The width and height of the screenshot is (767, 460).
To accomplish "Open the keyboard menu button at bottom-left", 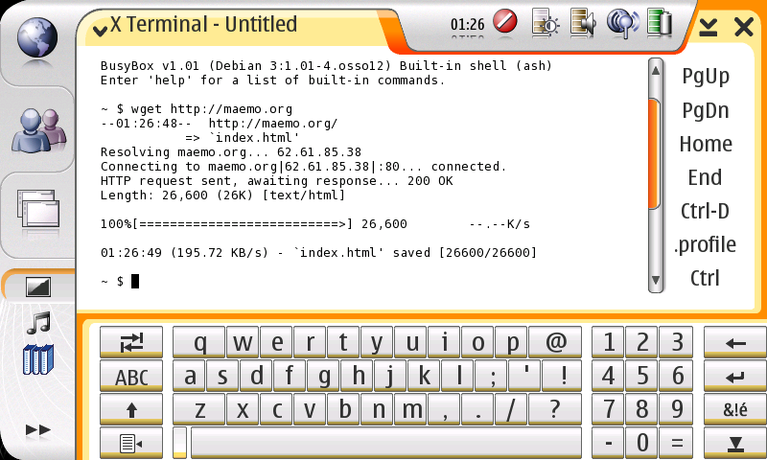I will click(131, 443).
